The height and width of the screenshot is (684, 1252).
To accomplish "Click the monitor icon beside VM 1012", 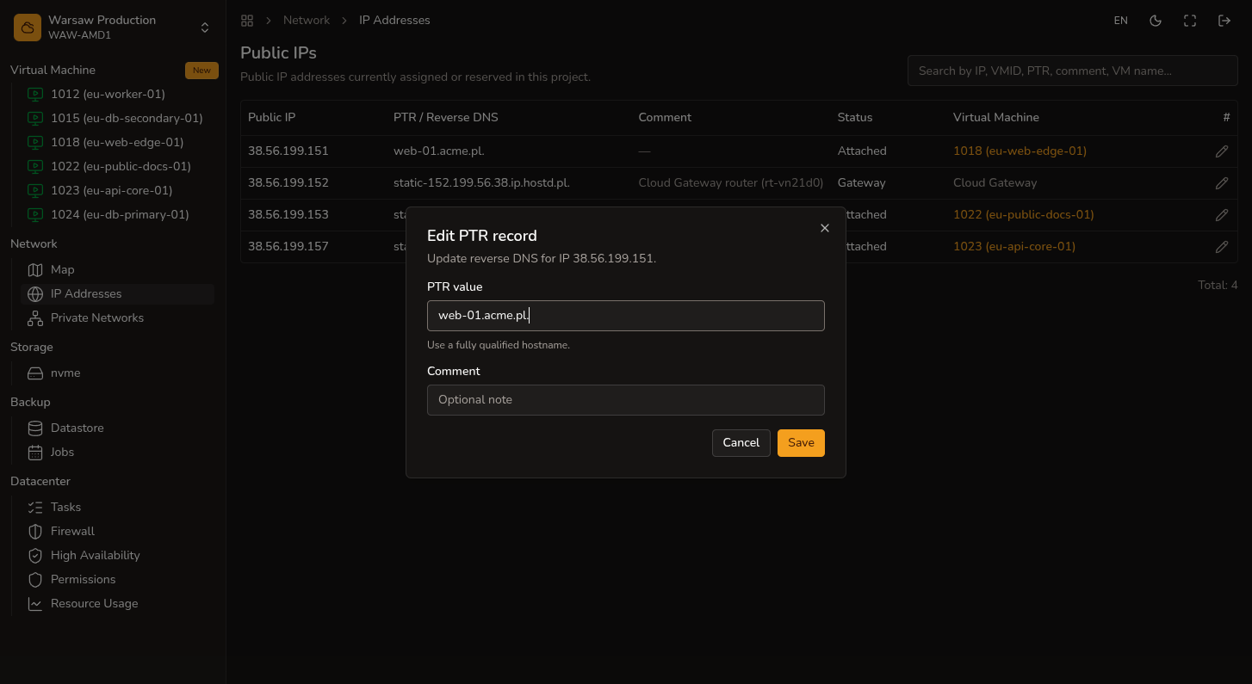I will (x=35, y=94).
